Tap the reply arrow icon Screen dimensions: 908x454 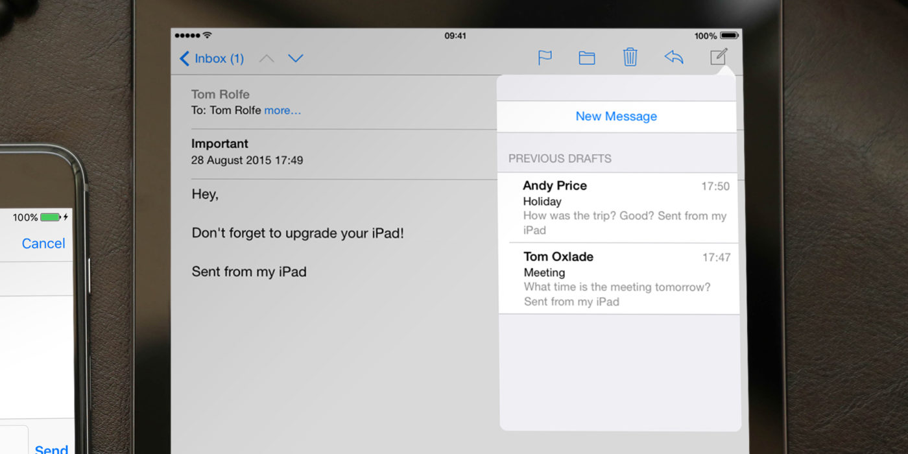pyautogui.click(x=673, y=57)
